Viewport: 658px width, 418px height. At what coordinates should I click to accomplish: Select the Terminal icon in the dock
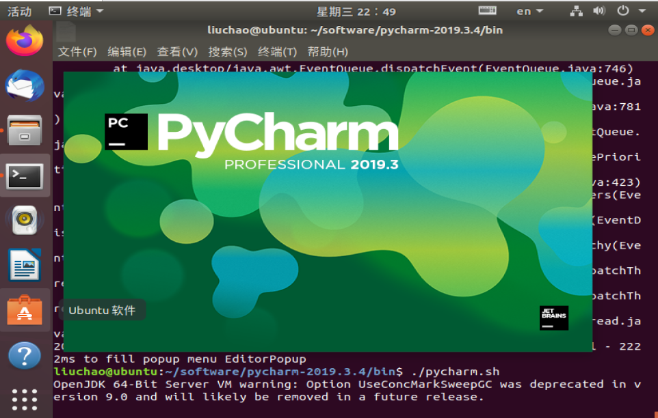click(x=25, y=176)
